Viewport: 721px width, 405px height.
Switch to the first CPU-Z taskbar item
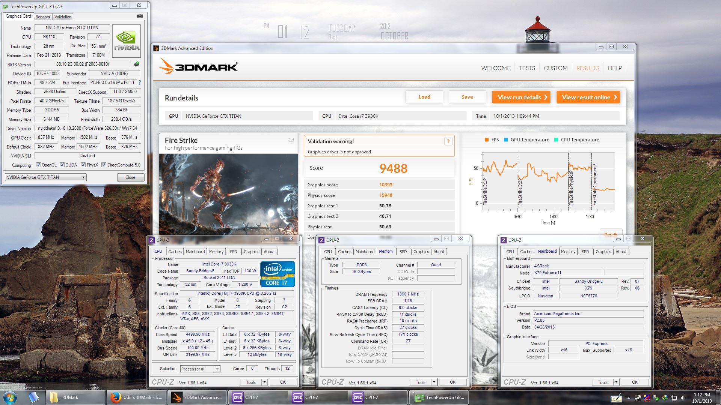coord(258,397)
